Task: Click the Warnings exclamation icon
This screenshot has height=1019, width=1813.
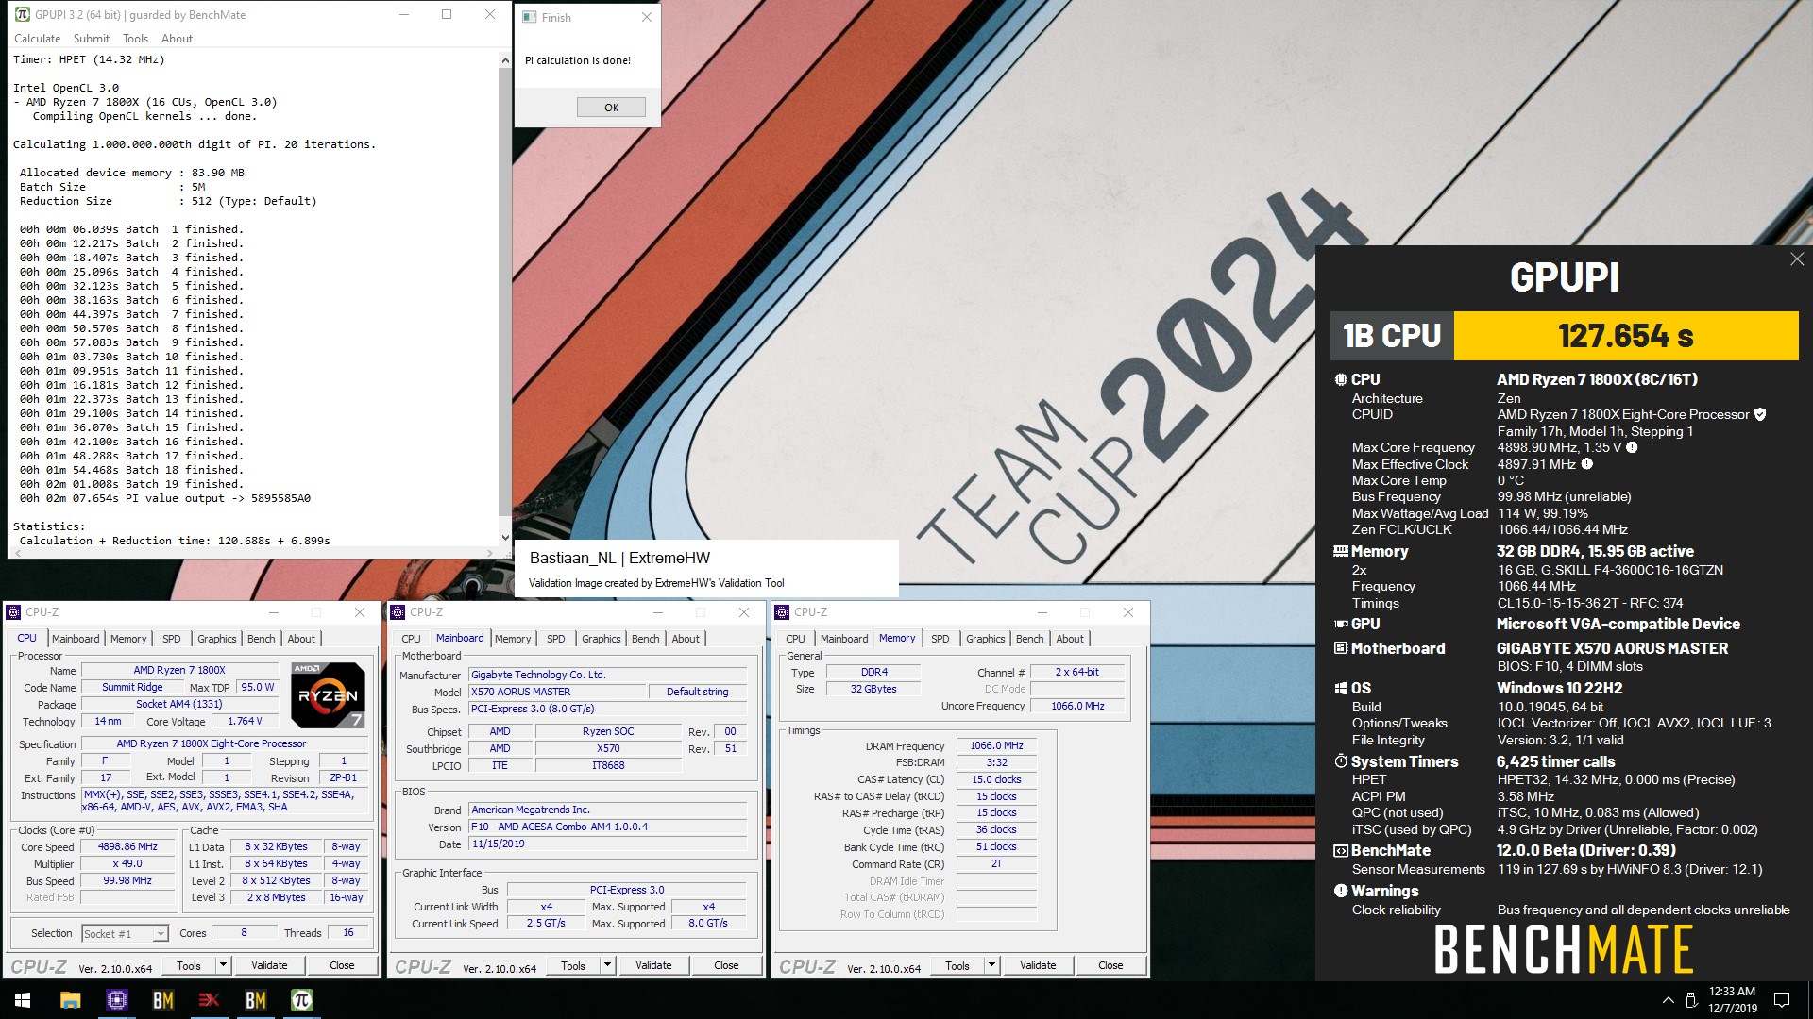Action: (1340, 891)
